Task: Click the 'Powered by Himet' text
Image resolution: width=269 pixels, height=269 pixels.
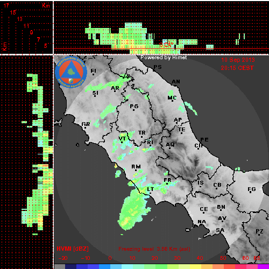Action: 164,58
